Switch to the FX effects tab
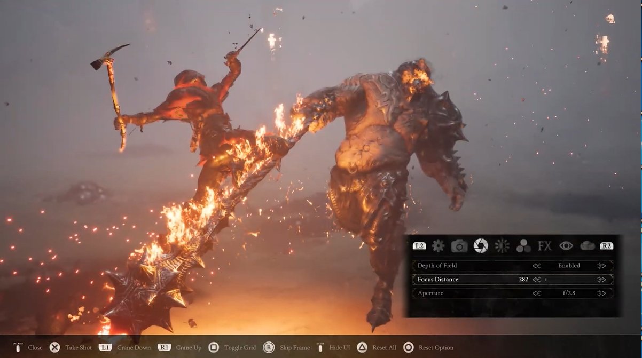Image resolution: width=642 pixels, height=358 pixels. [545, 246]
